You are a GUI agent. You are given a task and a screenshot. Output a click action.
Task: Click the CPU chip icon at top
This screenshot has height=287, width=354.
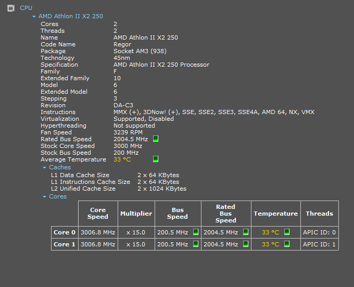[x=11, y=8]
